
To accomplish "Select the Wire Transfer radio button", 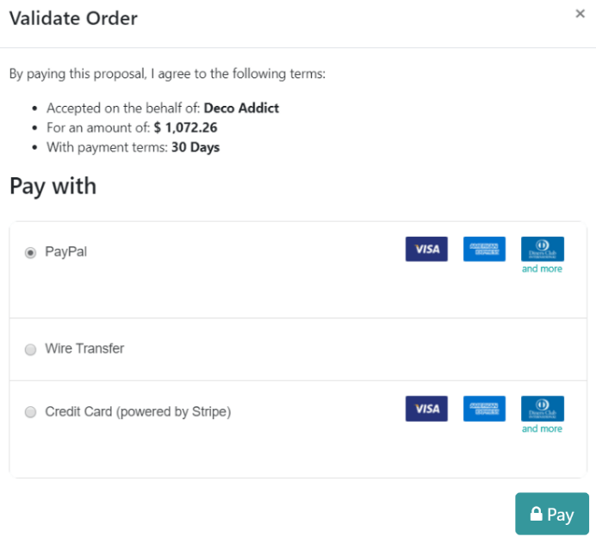I will click(30, 349).
